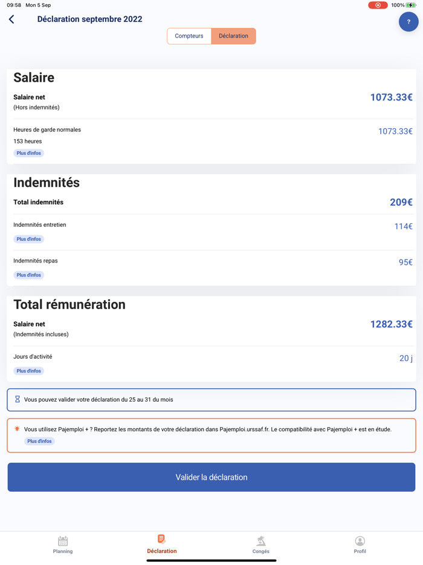Tap the Planning calendar icon
423x565 pixels.
click(x=63, y=541)
